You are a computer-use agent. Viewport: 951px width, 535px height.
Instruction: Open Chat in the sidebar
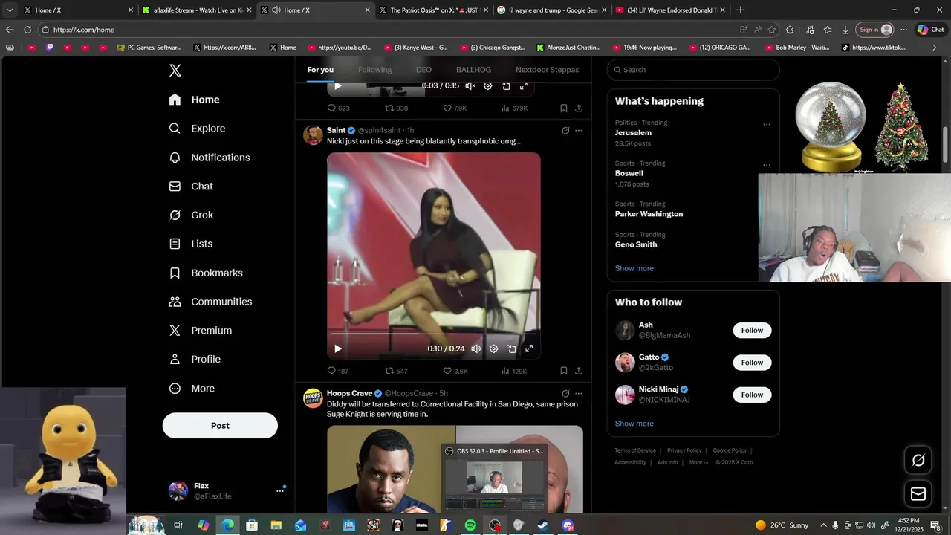point(191,187)
